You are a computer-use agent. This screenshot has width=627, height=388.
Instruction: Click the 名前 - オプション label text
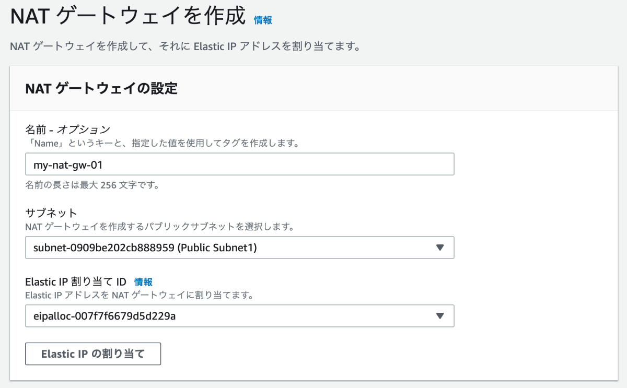point(68,130)
